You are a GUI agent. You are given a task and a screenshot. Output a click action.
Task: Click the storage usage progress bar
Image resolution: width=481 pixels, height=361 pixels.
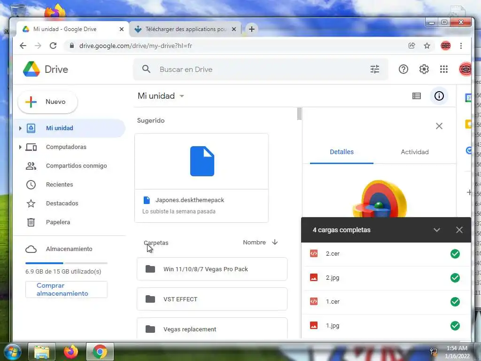66,263
